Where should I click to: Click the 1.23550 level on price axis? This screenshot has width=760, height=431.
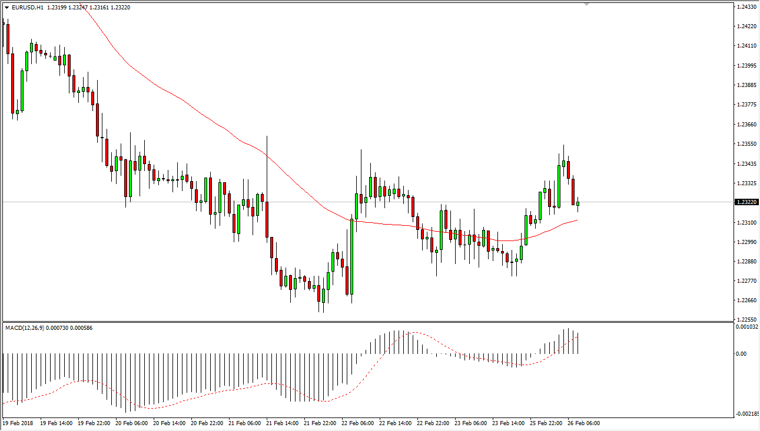[747, 144]
